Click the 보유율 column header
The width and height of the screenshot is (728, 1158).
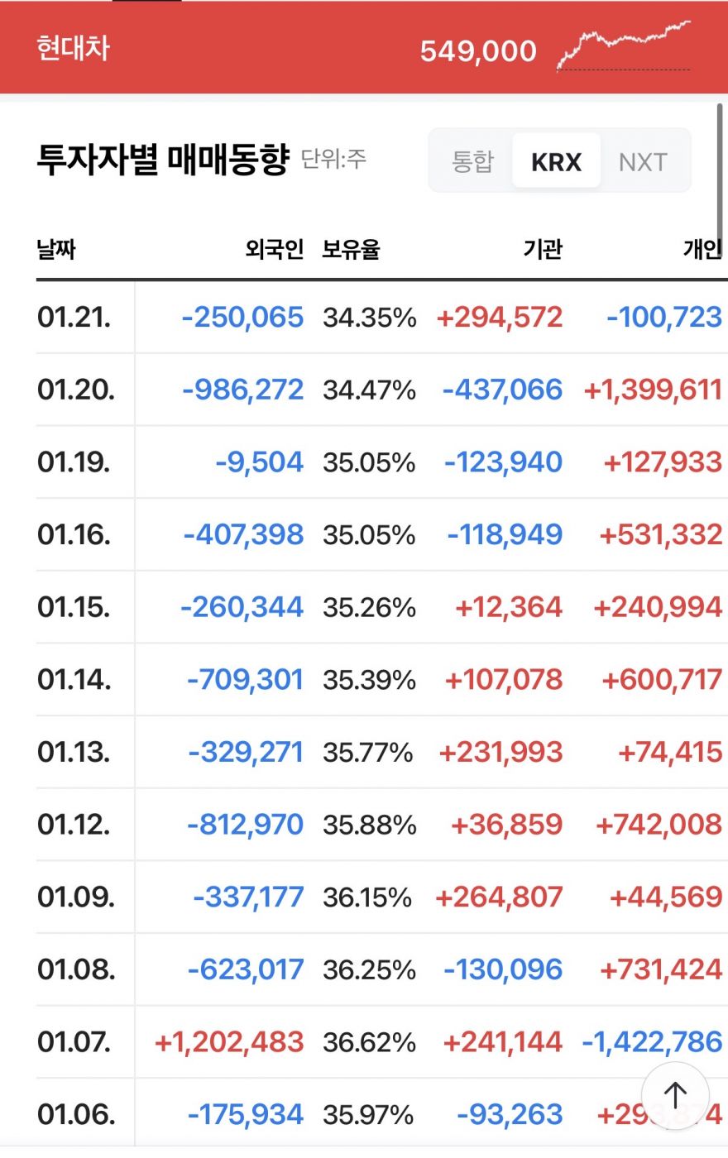click(351, 249)
